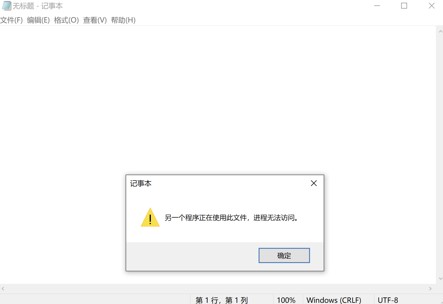This screenshot has height=304, width=443.
Task: Open the 格式(O) menu
Action: (67, 20)
